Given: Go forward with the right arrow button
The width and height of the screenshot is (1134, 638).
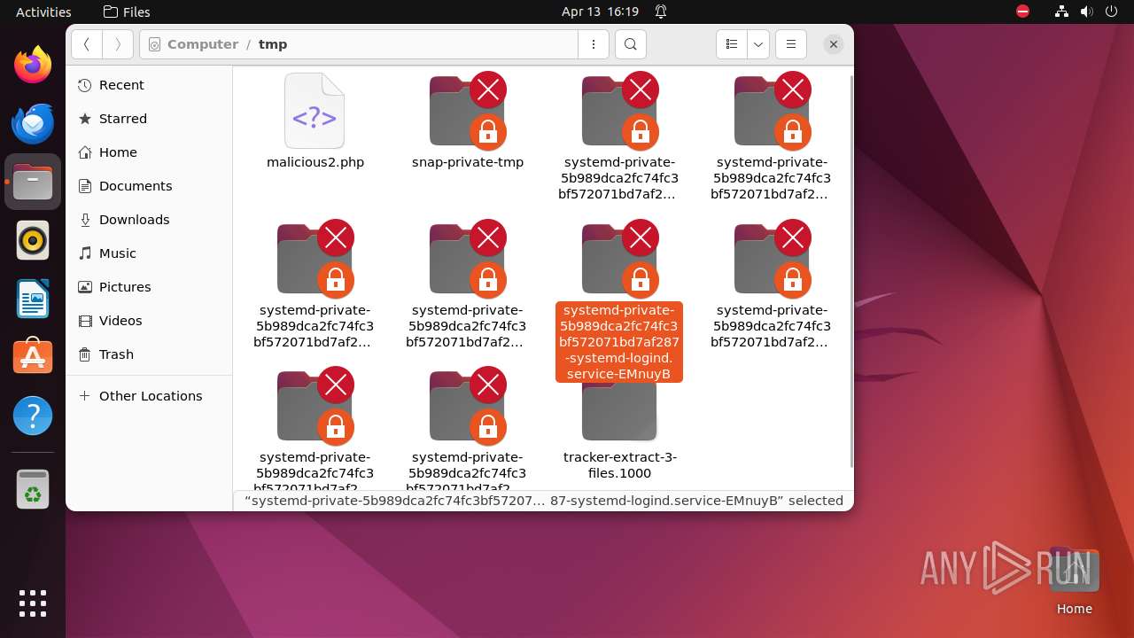Looking at the screenshot, I should pyautogui.click(x=118, y=44).
